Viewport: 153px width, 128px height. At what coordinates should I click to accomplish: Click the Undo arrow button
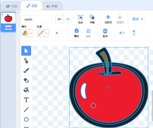click(60, 19)
